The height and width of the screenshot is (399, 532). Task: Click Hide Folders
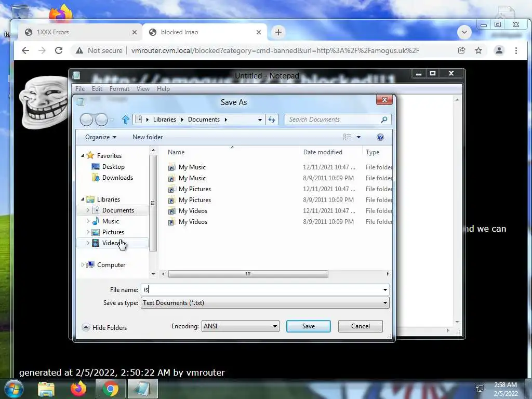[104, 327]
